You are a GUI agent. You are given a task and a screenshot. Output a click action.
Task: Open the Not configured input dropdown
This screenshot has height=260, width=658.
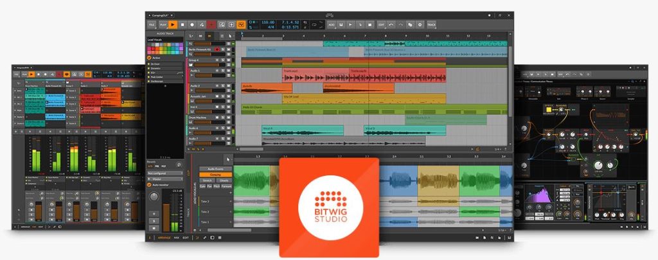[164, 173]
